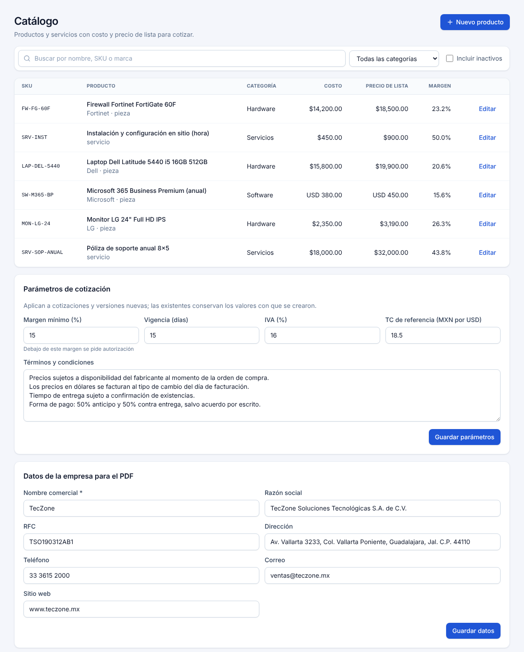Click the MARGEN column header
Screen dimensions: 524x652
click(439, 86)
